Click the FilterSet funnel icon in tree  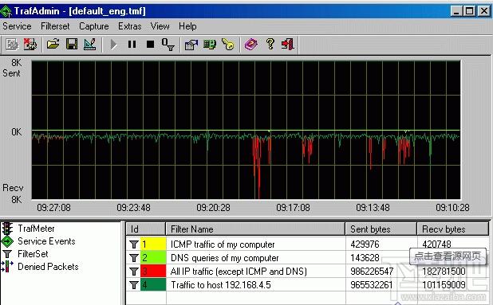[x=7, y=254]
